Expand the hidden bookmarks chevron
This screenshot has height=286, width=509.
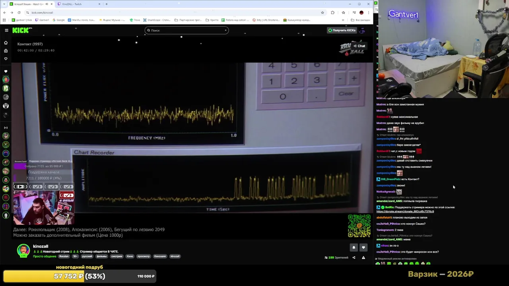coord(343,20)
